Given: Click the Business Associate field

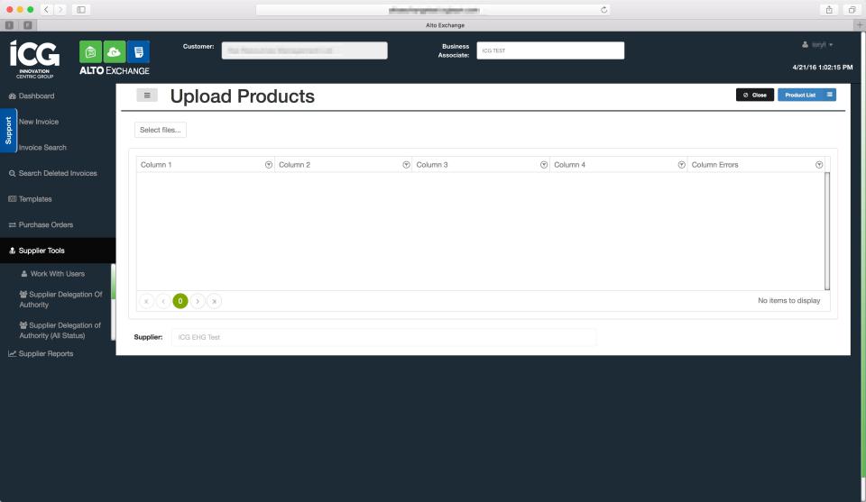Looking at the screenshot, I should [550, 50].
